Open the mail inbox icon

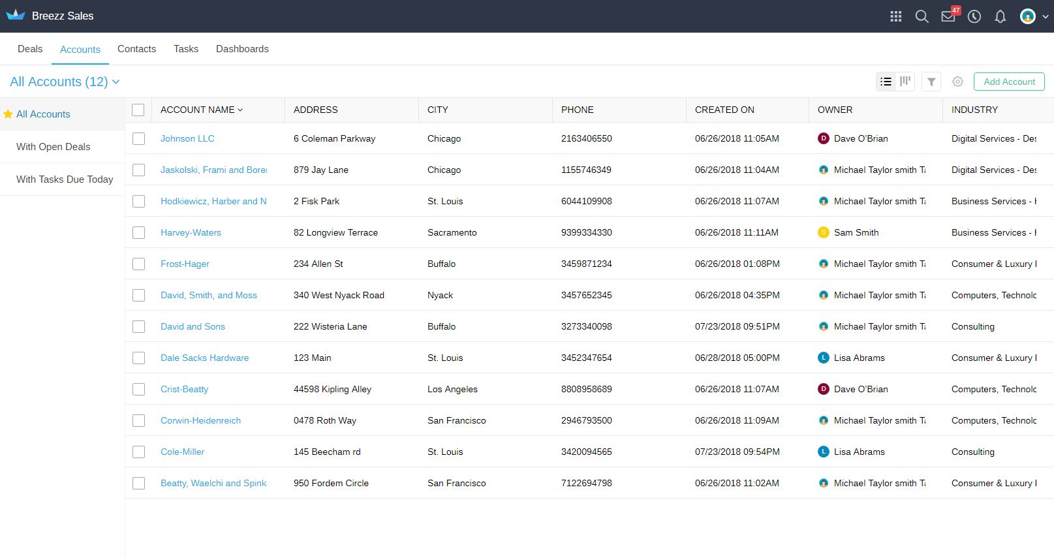(x=948, y=16)
